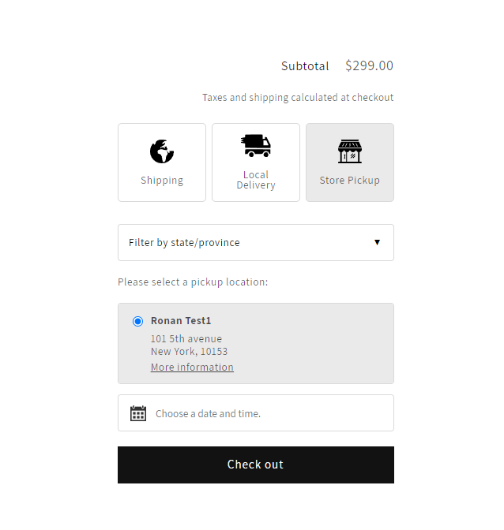
Task: Click the $299.00 subtotal amount
Action: pos(369,65)
